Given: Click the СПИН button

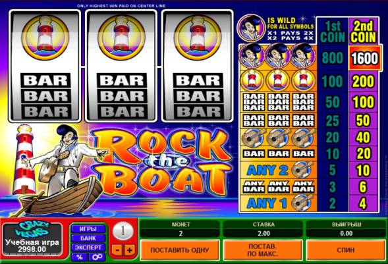Looking at the screenshot, I should (345, 250).
